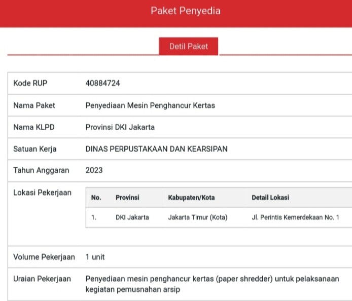Click the Satuan Kerja label
The height and width of the screenshot is (301, 352).
tap(35, 149)
